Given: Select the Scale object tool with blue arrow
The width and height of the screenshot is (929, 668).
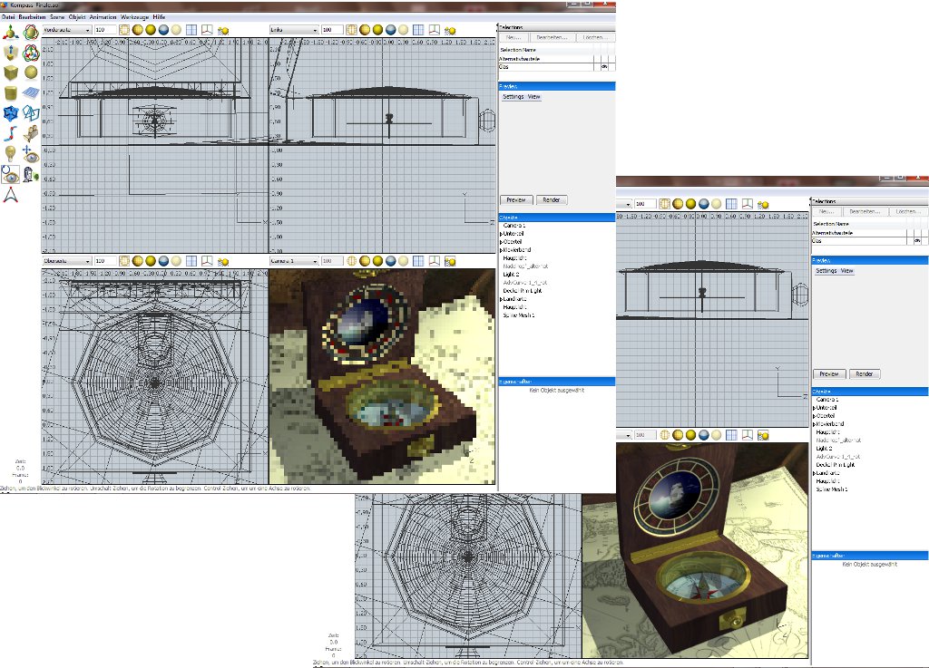Looking at the screenshot, I should point(11,53).
